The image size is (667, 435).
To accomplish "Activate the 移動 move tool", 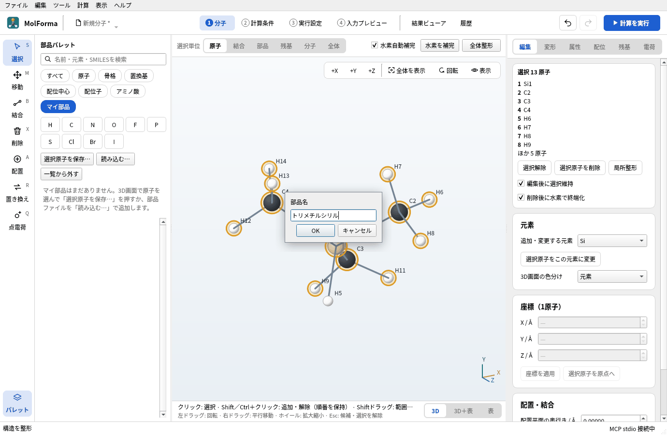I will click(x=17, y=80).
